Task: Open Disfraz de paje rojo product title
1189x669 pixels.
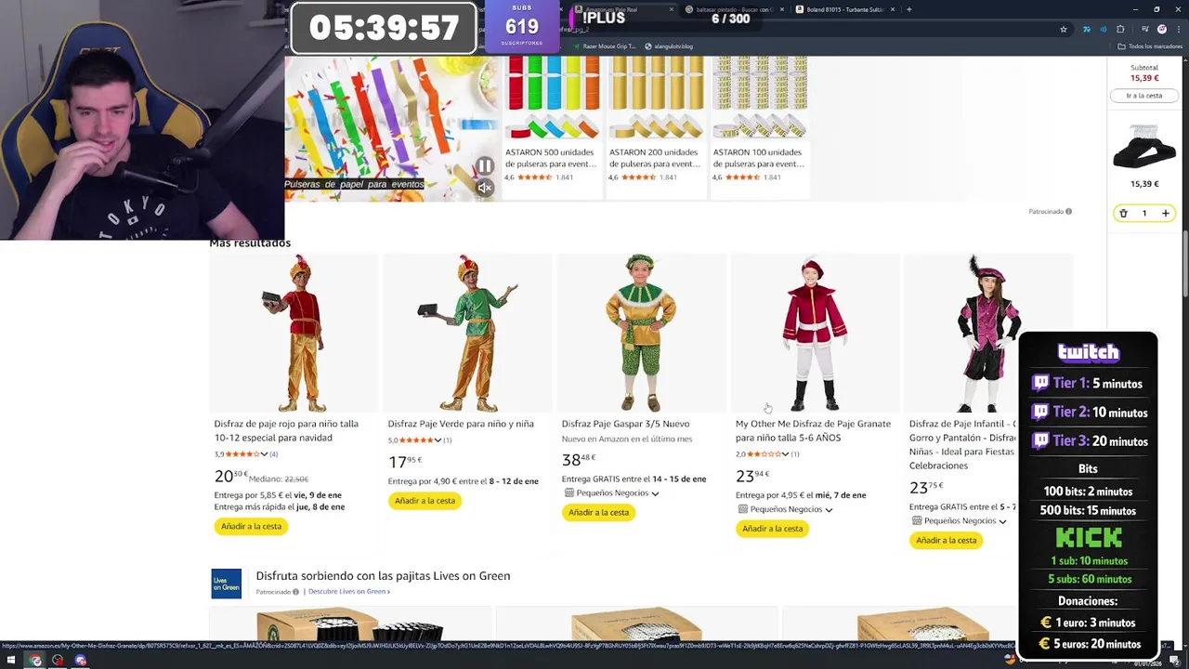Action: pyautogui.click(x=286, y=430)
